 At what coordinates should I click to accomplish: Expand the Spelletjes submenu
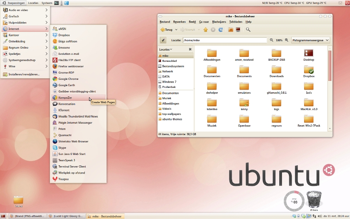(x=25, y=54)
